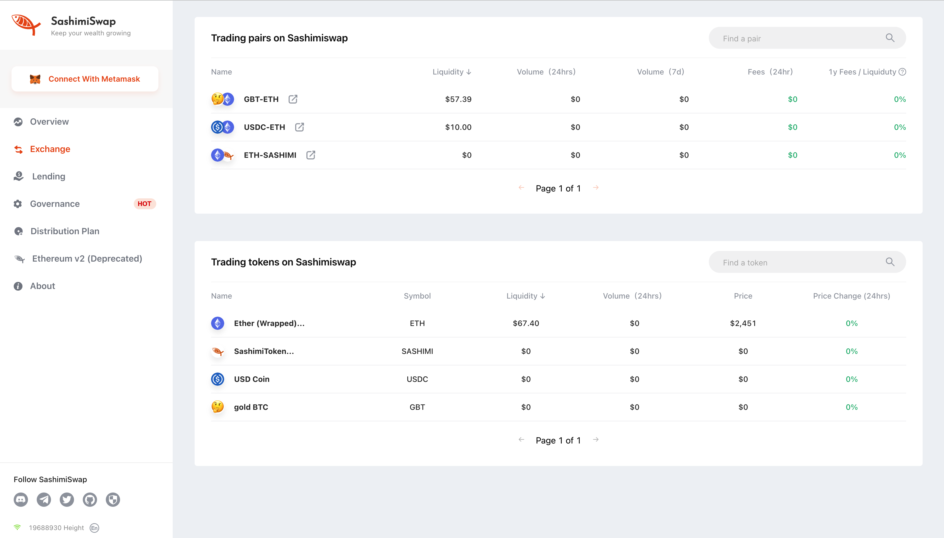
Task: Open SashimiSwap Discord icon
Action: coord(21,500)
